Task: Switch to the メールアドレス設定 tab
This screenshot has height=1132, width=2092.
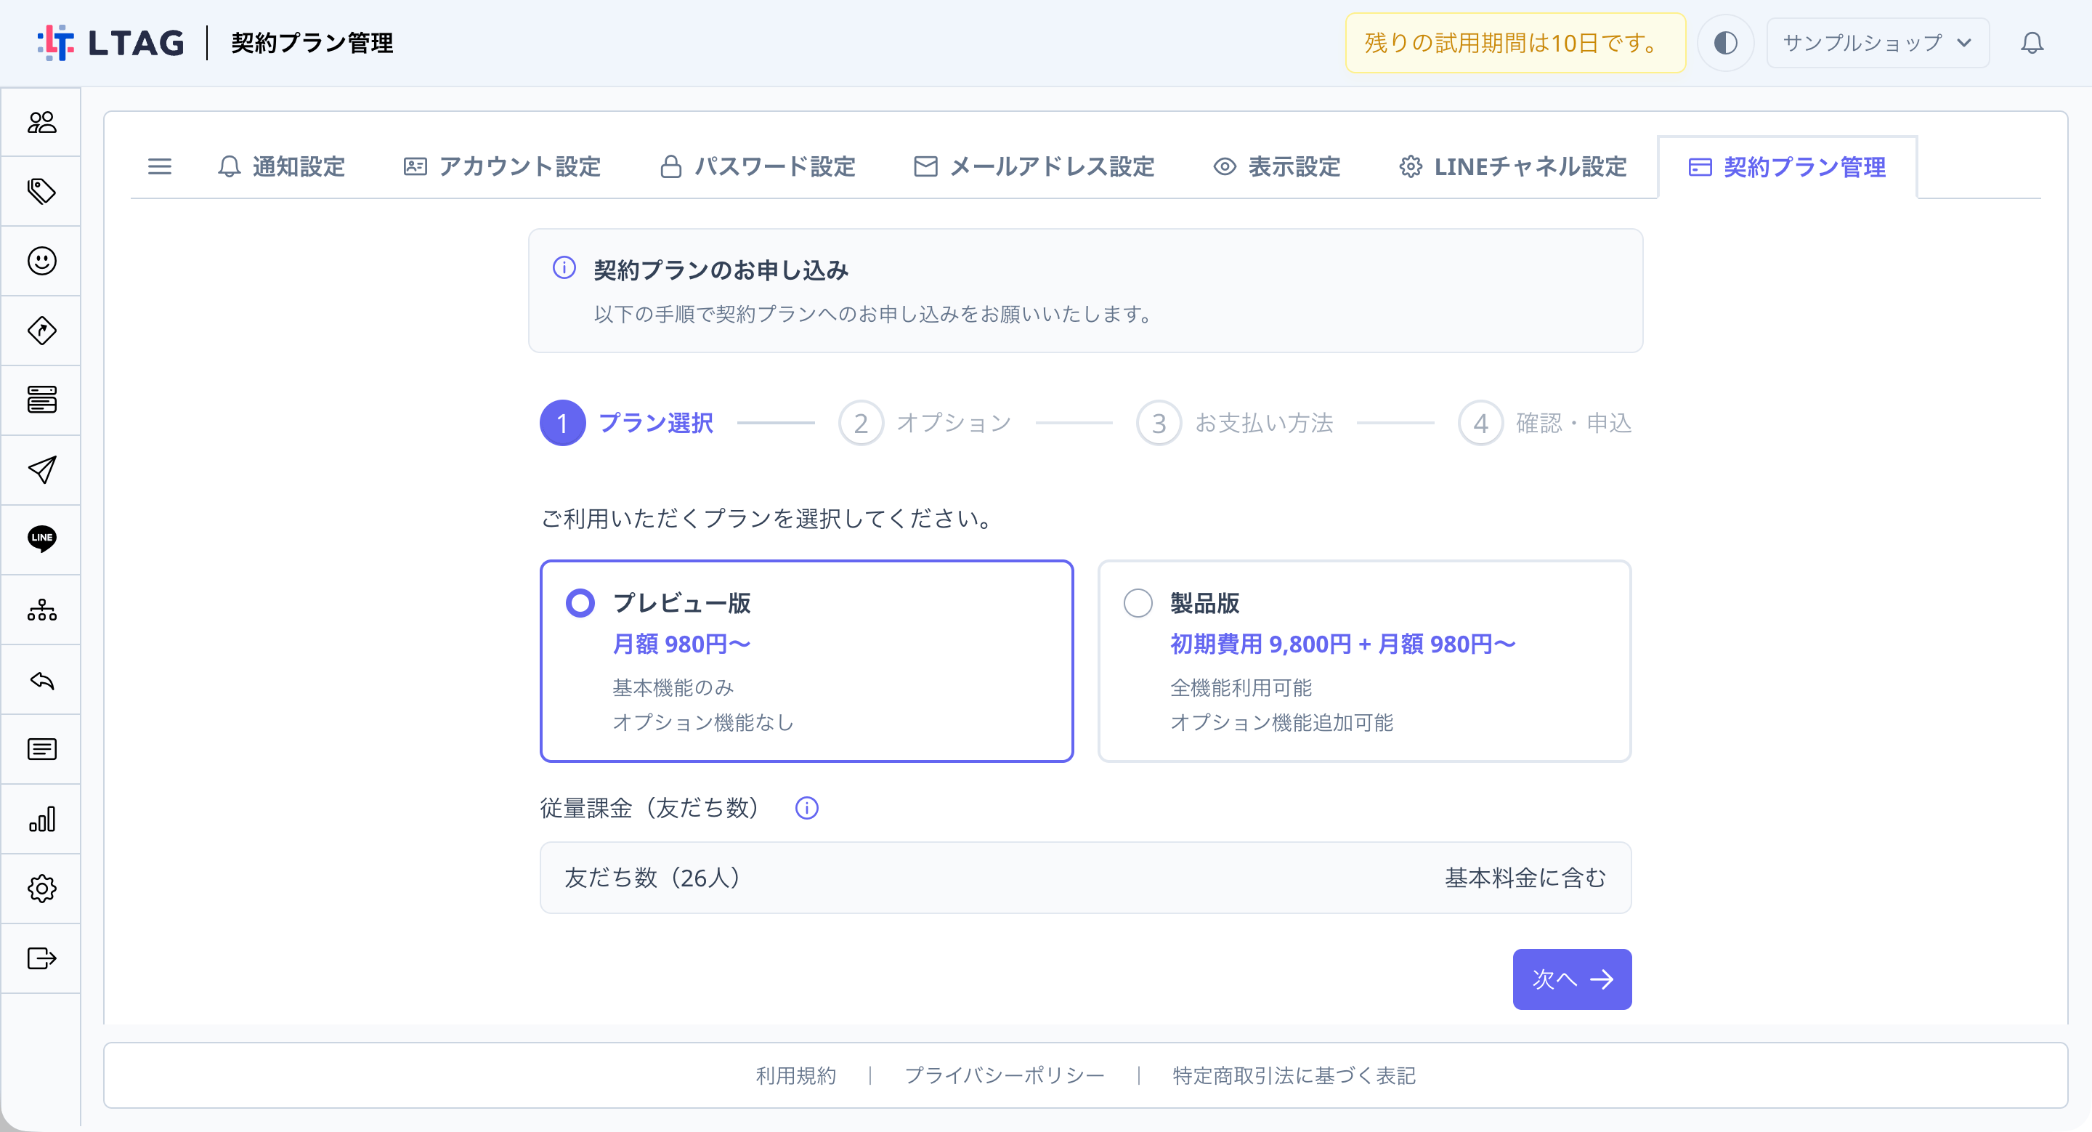Action: click(x=1034, y=166)
